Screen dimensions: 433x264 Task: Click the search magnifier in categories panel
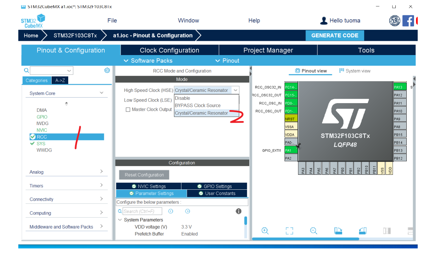click(x=26, y=70)
